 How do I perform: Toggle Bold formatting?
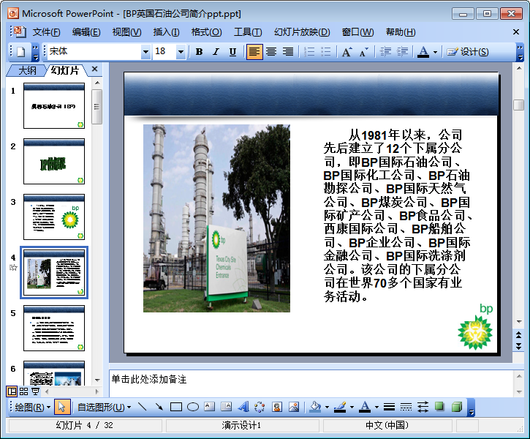pyautogui.click(x=199, y=52)
